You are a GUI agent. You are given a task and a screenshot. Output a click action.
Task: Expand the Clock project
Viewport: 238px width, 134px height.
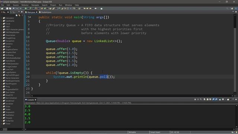(x=1, y=24)
